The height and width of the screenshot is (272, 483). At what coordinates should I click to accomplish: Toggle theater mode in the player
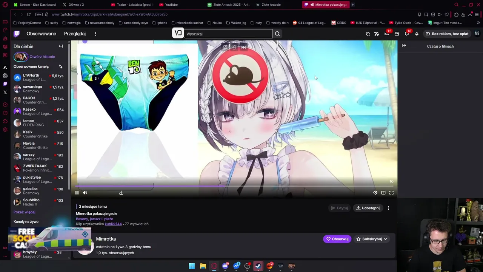383,193
